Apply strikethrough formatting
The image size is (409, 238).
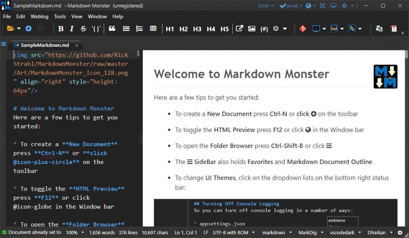tap(83, 29)
